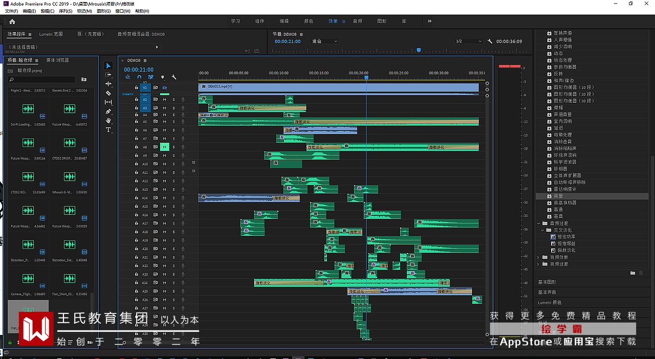
Task: Toggle Linked Selection in timeline header
Action: coord(151,77)
